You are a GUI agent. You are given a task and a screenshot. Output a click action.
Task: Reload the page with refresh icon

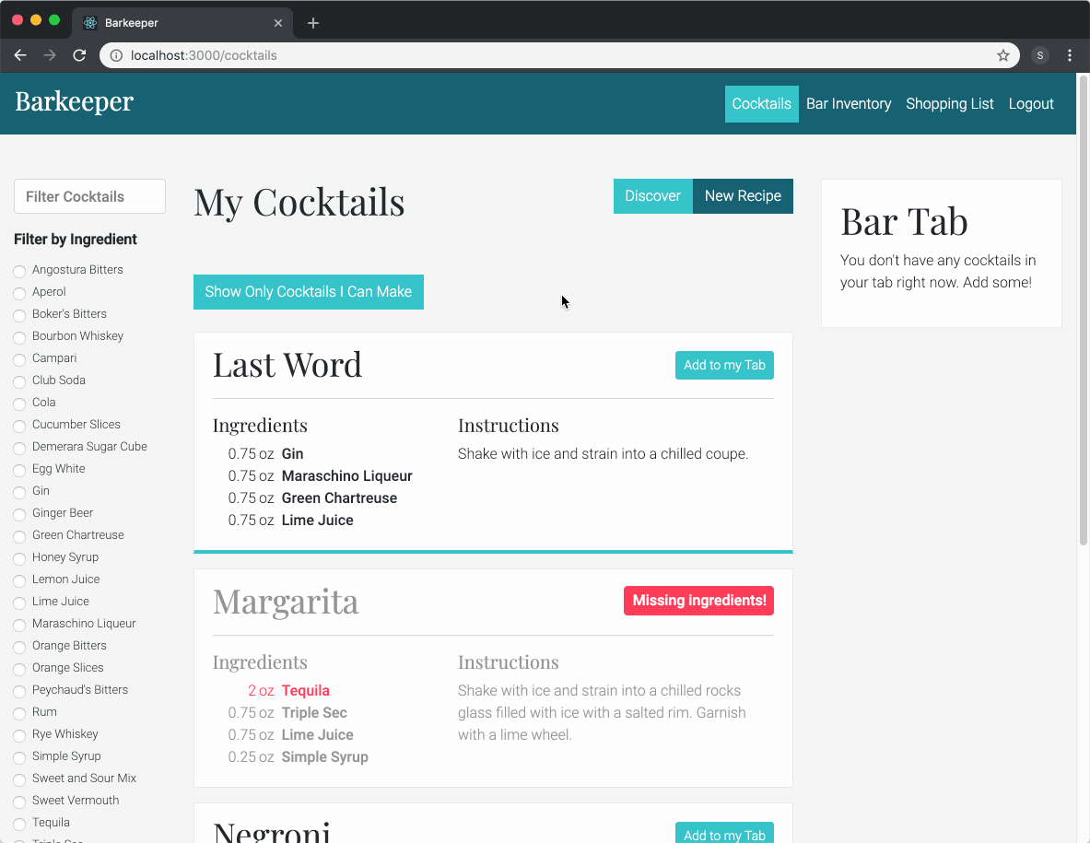point(79,55)
